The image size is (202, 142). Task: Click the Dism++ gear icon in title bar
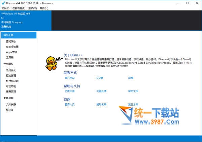click(x=3, y=3)
